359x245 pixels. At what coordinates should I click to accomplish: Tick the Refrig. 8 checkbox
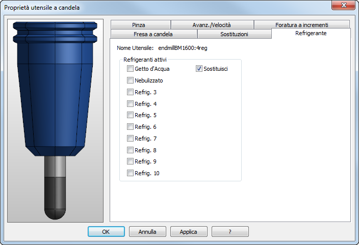[x=130, y=150]
